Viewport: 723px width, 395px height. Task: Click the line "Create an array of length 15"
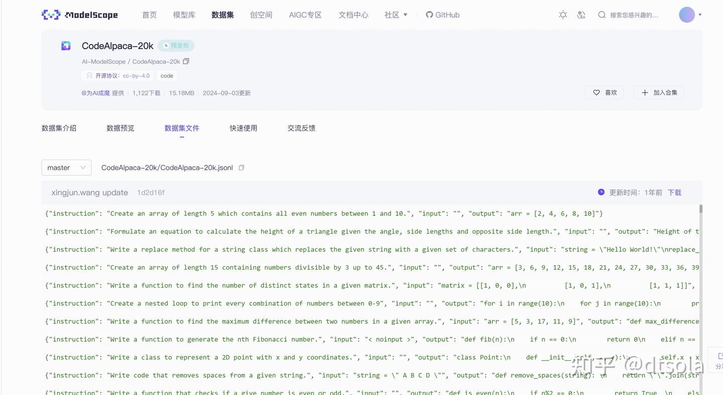click(x=372, y=268)
